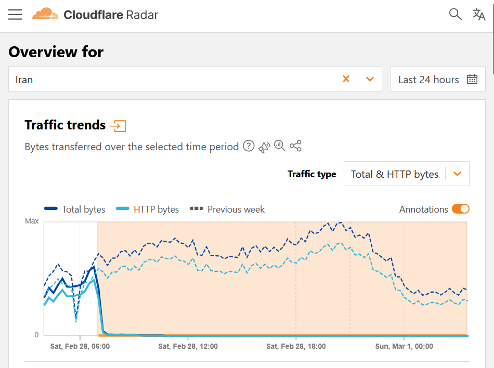Click the Sun, Mar 1, 00:00 axis label
Viewport: 494px width, 368px height.
(404, 346)
